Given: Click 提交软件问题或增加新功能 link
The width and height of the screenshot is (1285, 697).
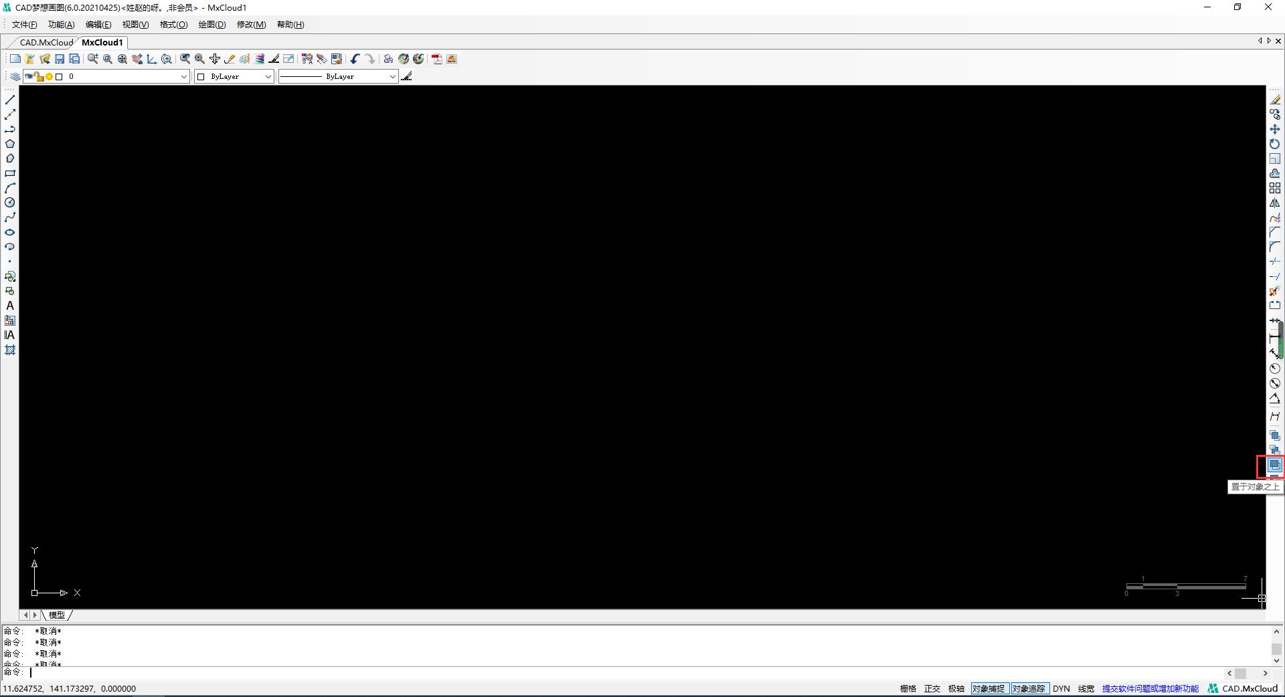Looking at the screenshot, I should [1150, 688].
